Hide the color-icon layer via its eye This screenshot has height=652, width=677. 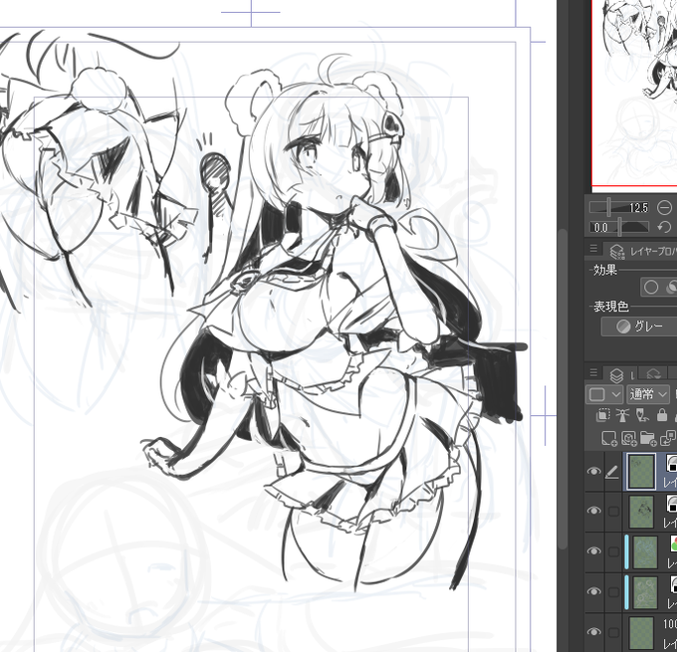(x=594, y=551)
